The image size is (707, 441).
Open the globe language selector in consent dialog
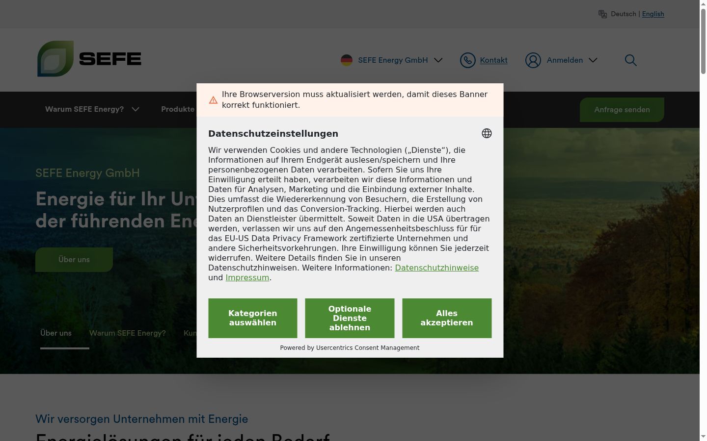point(487,133)
